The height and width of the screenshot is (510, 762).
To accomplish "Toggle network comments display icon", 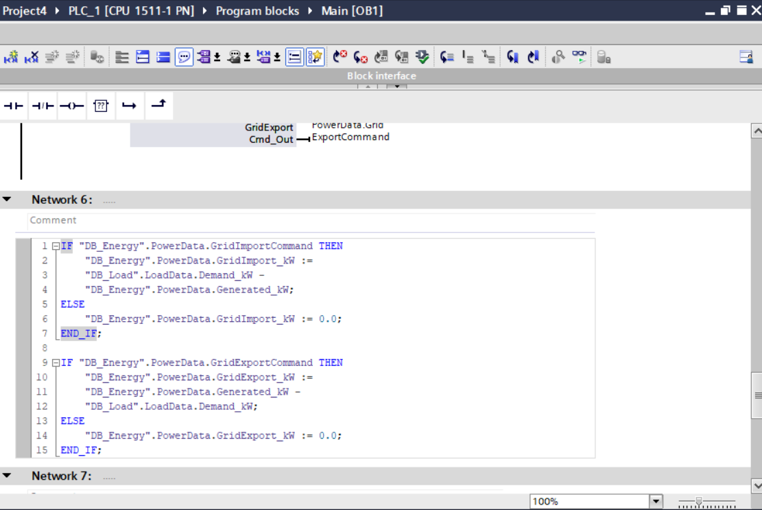I will pos(294,57).
